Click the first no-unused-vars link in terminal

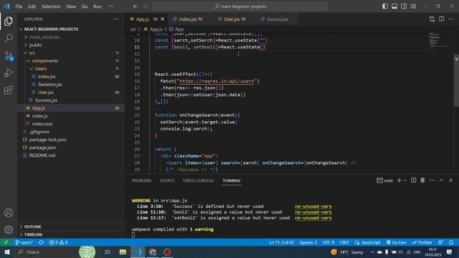pos(313,206)
